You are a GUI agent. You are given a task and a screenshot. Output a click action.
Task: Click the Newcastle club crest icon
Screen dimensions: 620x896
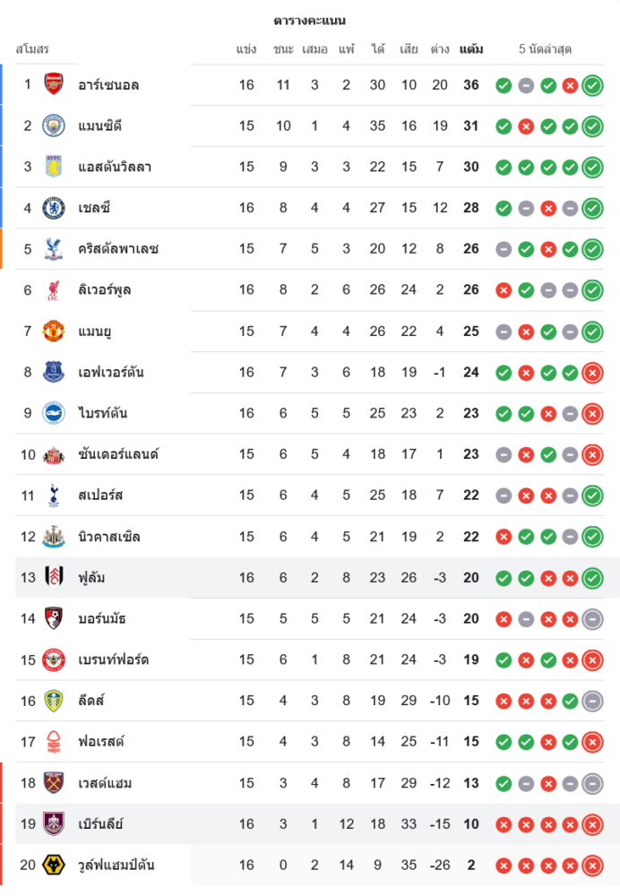[x=54, y=537]
